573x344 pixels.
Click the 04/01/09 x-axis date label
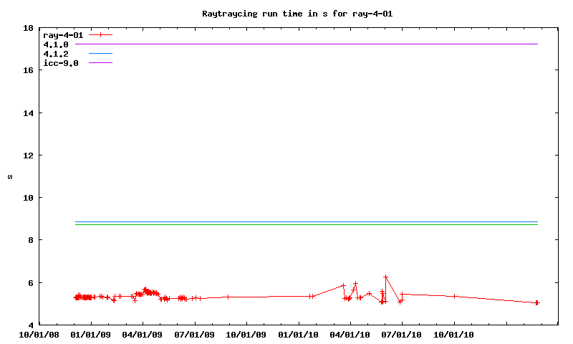(x=143, y=334)
